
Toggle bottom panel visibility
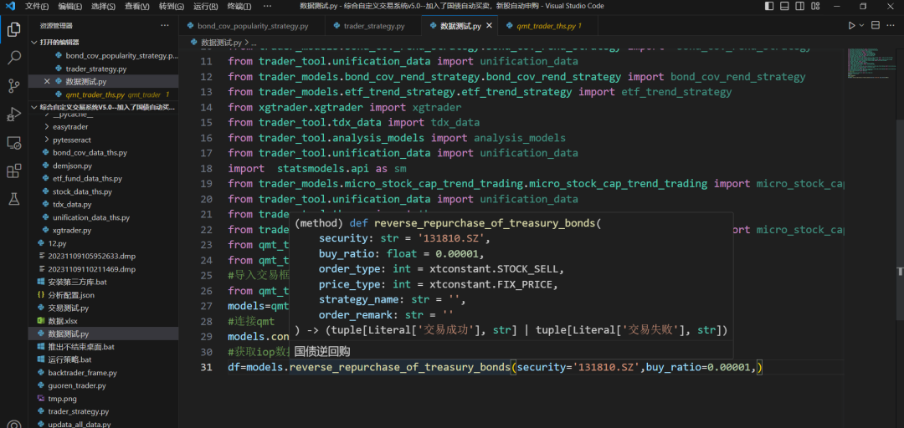(784, 7)
